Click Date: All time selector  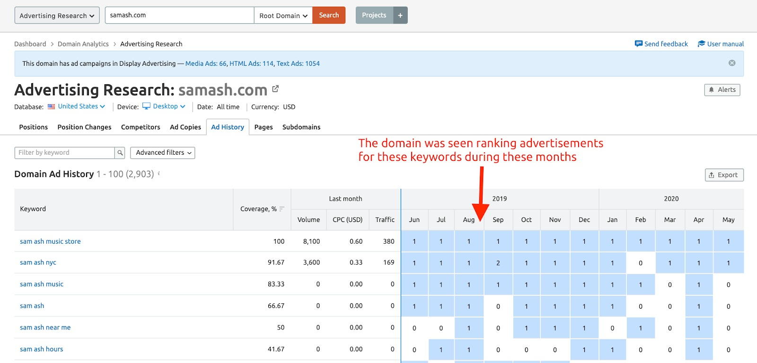[x=218, y=107]
